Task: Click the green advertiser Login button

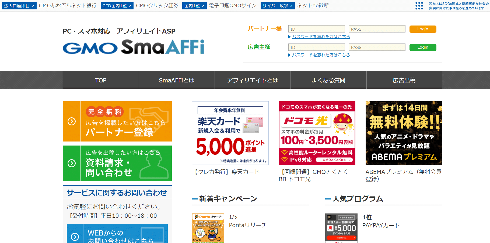Action: point(423,47)
